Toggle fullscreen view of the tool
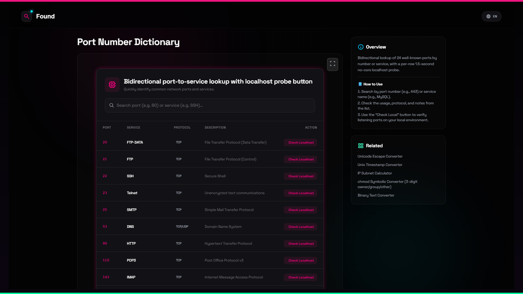 pyautogui.click(x=333, y=64)
